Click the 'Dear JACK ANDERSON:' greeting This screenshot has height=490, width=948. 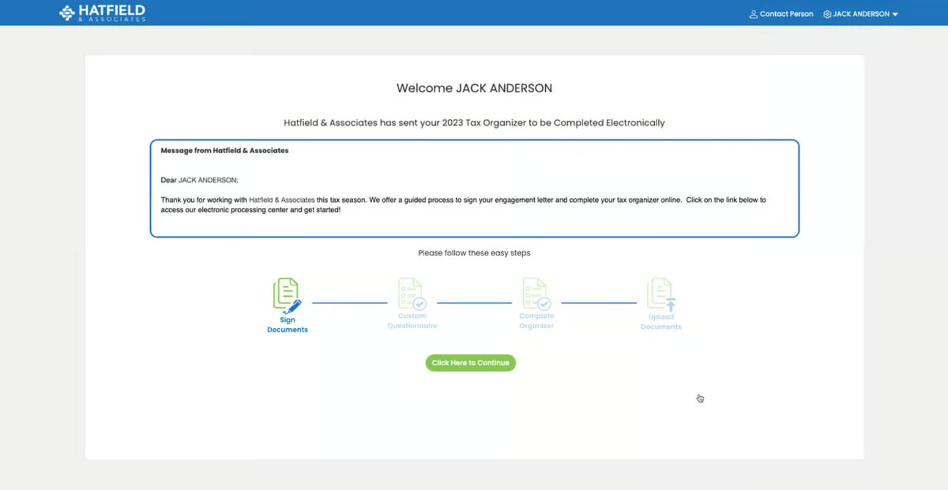[x=199, y=180]
